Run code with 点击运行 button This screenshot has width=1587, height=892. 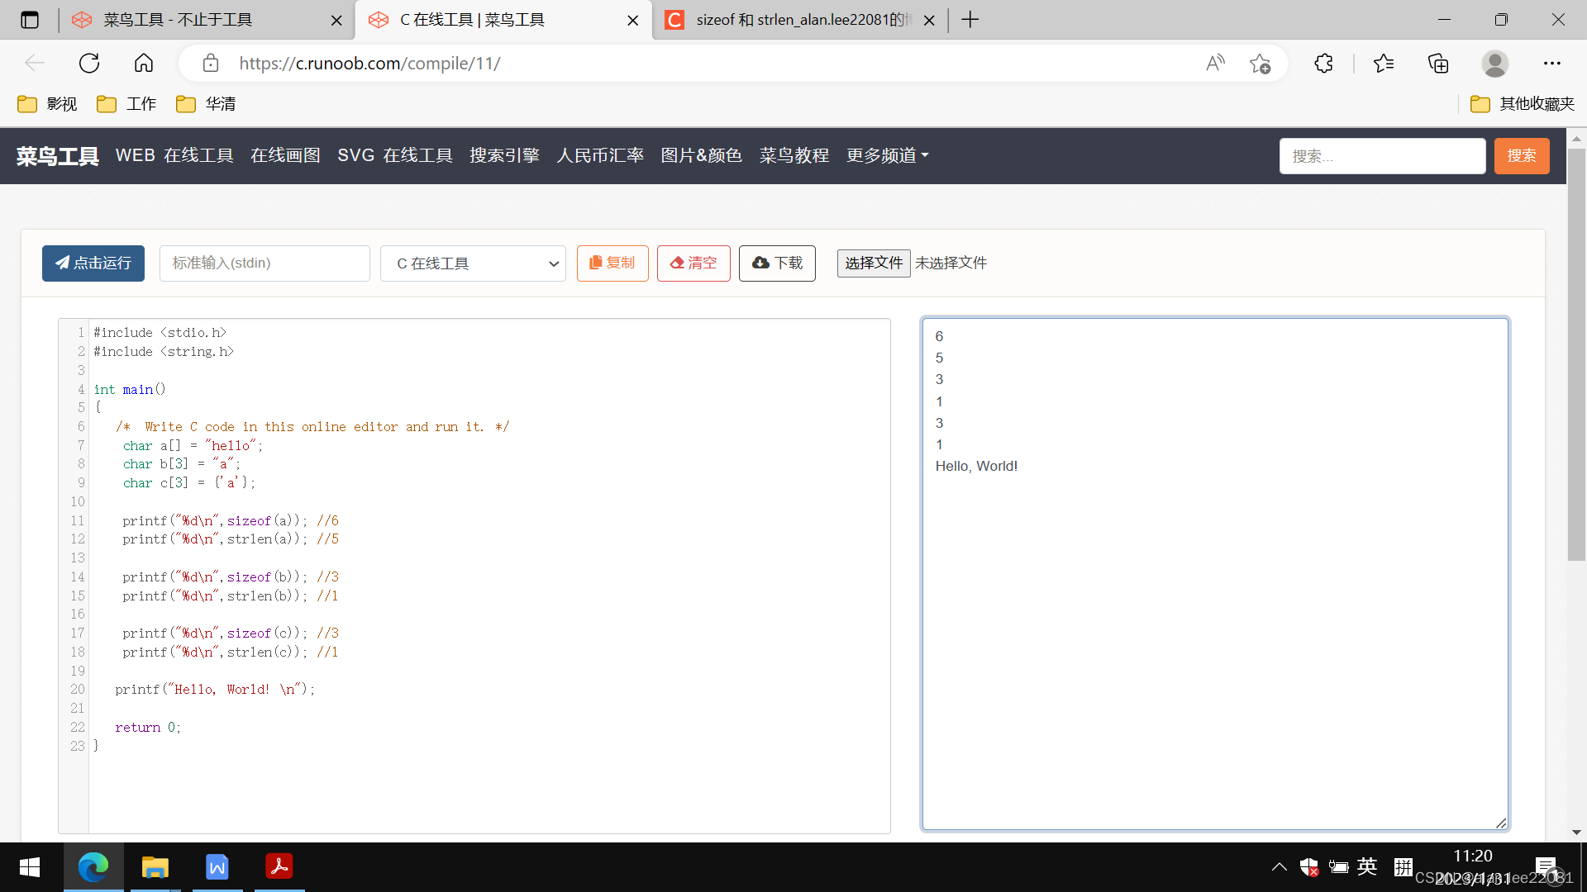click(93, 263)
